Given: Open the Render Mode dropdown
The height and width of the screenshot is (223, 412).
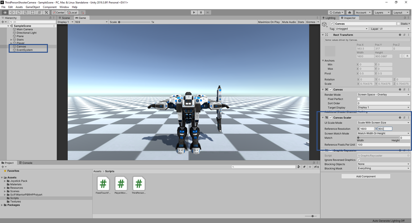Looking at the screenshot, I should pos(384,95).
